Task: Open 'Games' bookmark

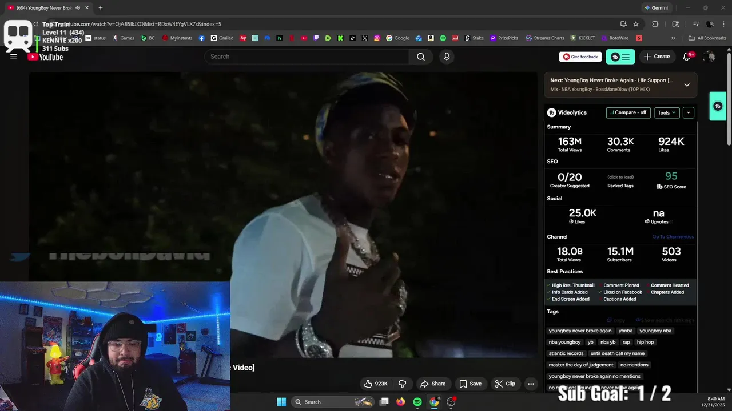Action: [123, 38]
